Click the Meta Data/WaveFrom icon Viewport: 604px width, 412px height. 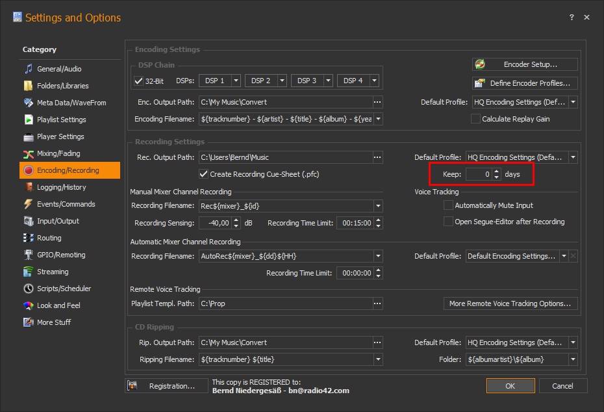point(29,103)
